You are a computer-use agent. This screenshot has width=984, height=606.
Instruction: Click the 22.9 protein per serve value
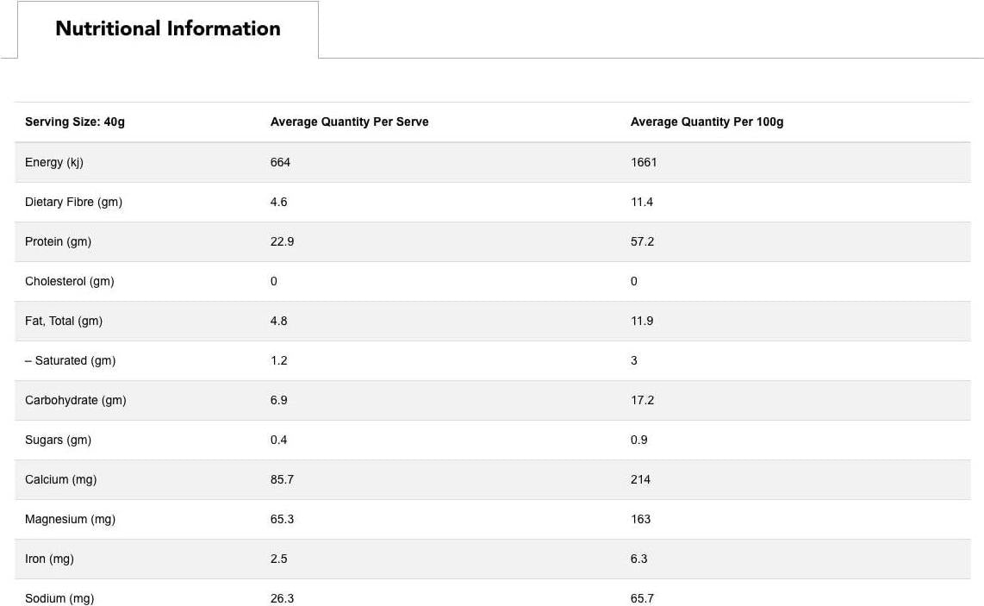click(x=282, y=241)
